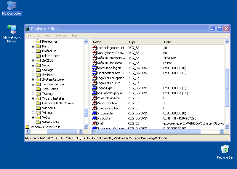Select the DebugServerCom... value icon
Screen dimensions: 237x169
pyautogui.click(x=94, y=52)
